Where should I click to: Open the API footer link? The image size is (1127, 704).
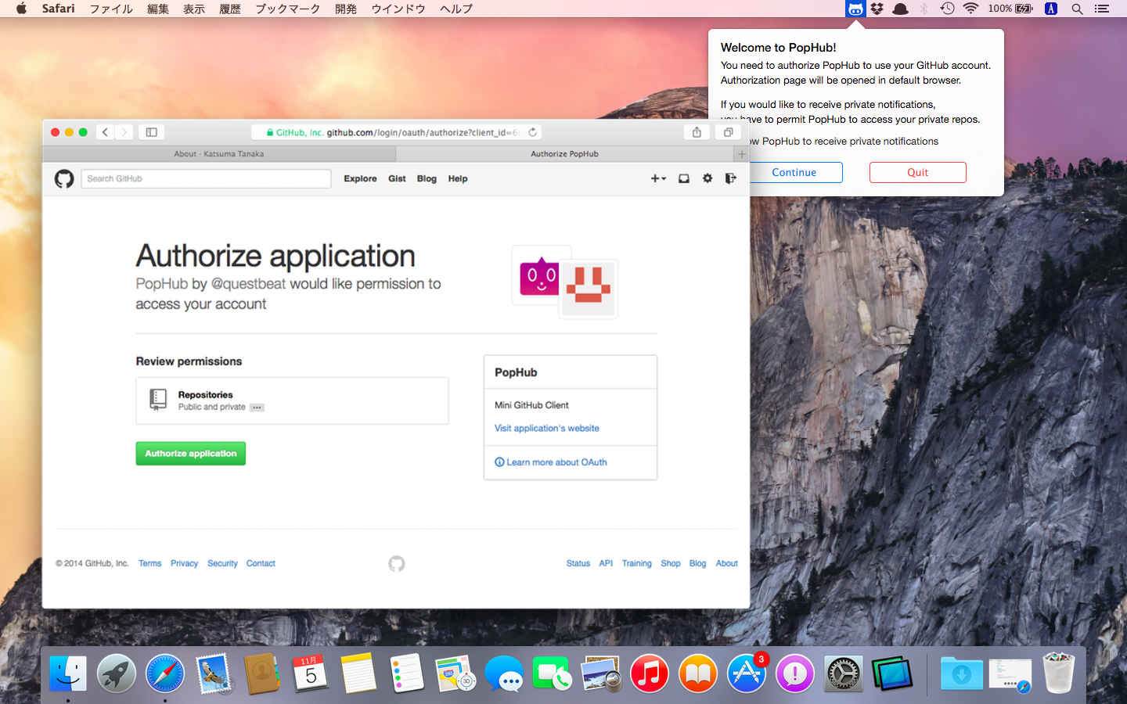point(606,563)
